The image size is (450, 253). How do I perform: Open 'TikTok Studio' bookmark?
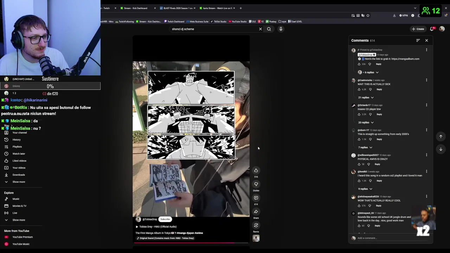pyautogui.click(x=219, y=21)
